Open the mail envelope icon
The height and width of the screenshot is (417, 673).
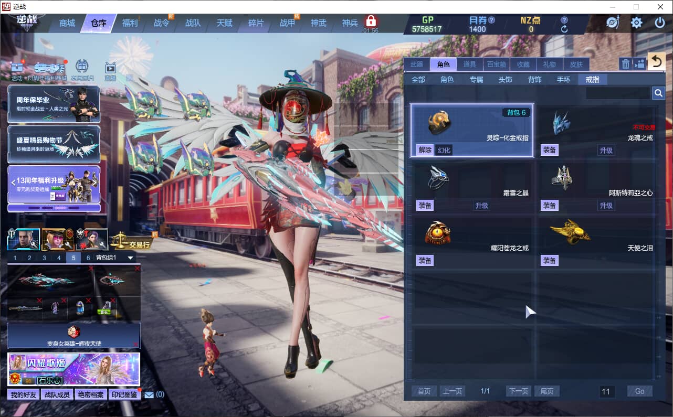pos(149,394)
